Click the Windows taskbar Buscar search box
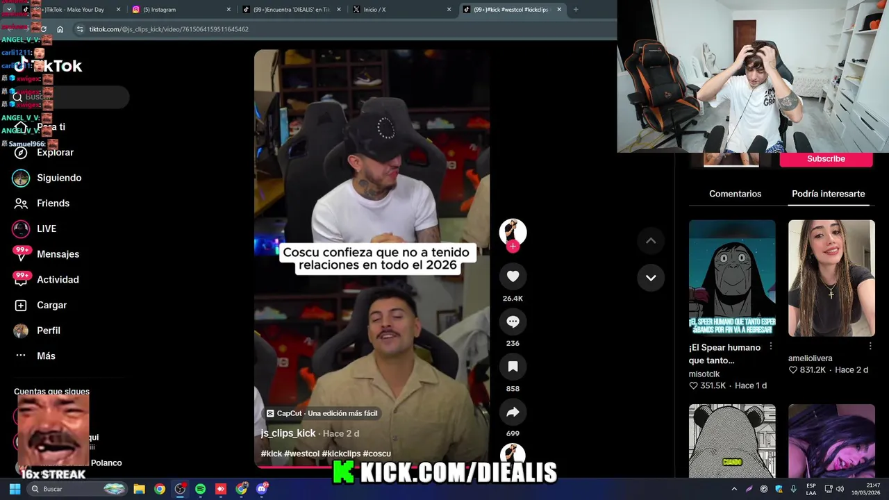Image resolution: width=889 pixels, height=500 pixels. click(78, 489)
